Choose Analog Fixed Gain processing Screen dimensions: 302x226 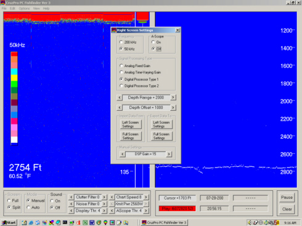pyautogui.click(x=135, y=66)
